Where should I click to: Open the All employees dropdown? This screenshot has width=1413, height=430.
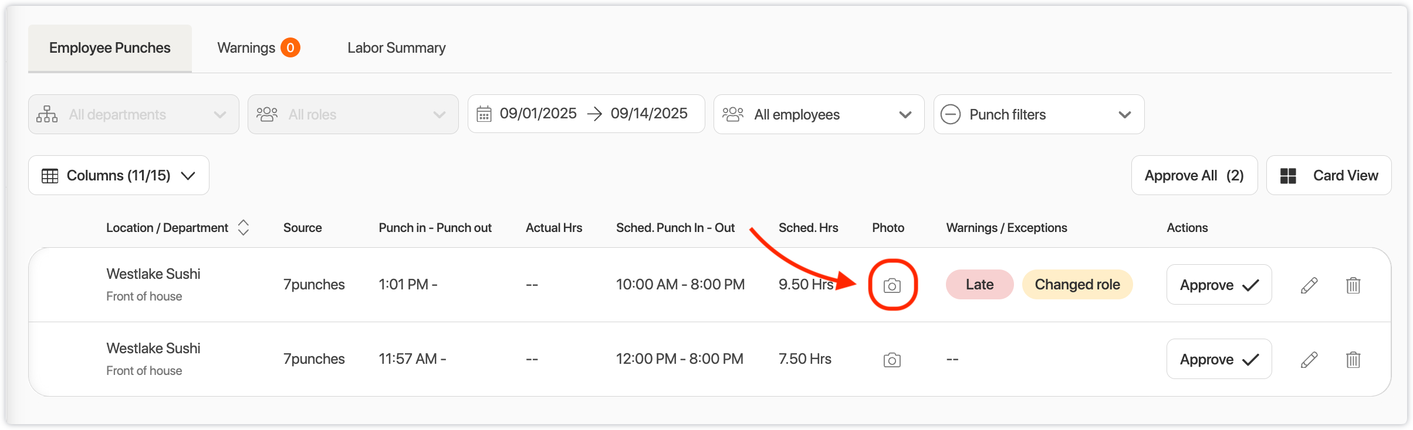819,114
